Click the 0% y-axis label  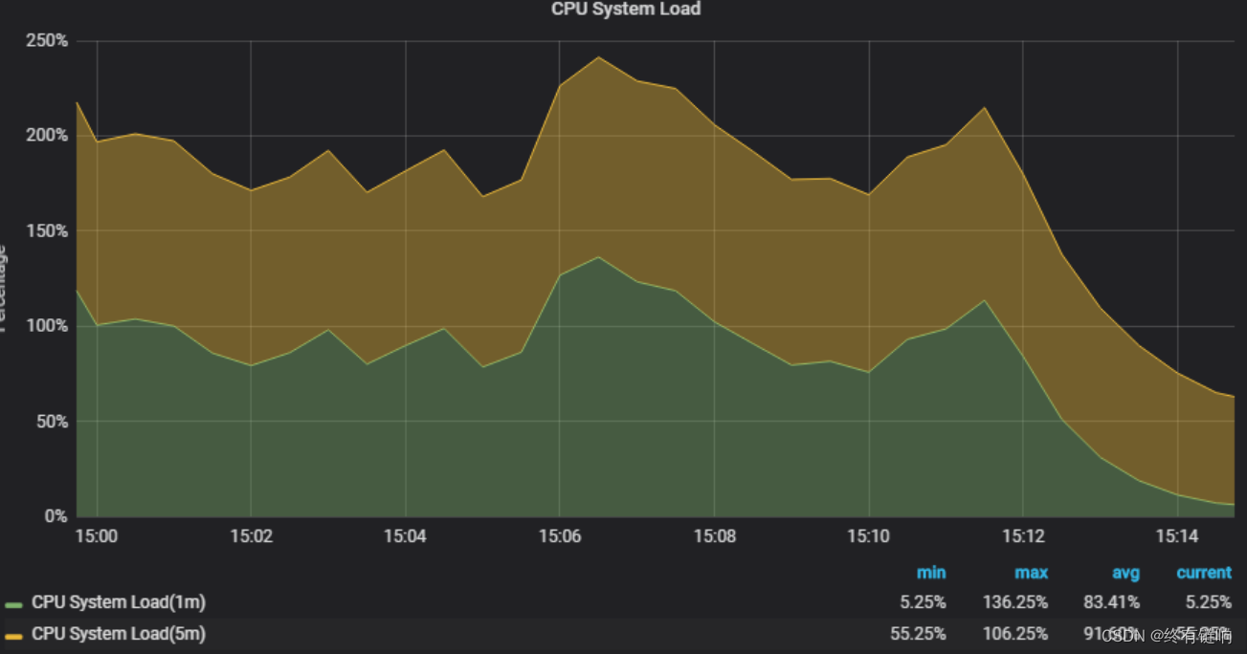(x=56, y=516)
